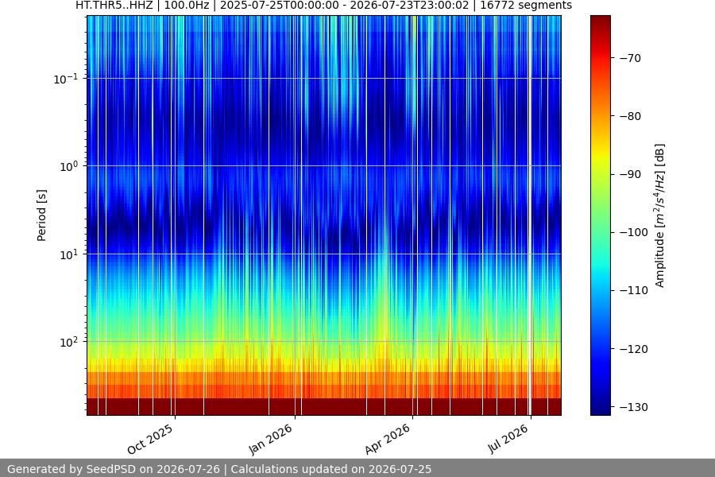Click the 'Apr 2026' x-axis label
This screenshot has width=715, height=477.
388,439
